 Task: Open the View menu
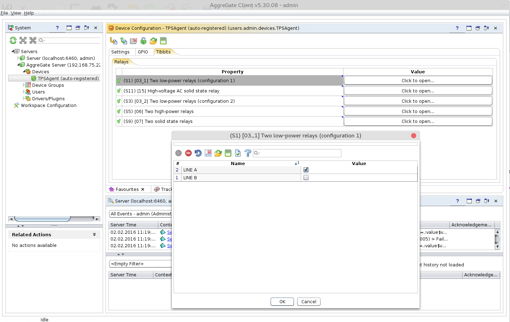[16, 13]
